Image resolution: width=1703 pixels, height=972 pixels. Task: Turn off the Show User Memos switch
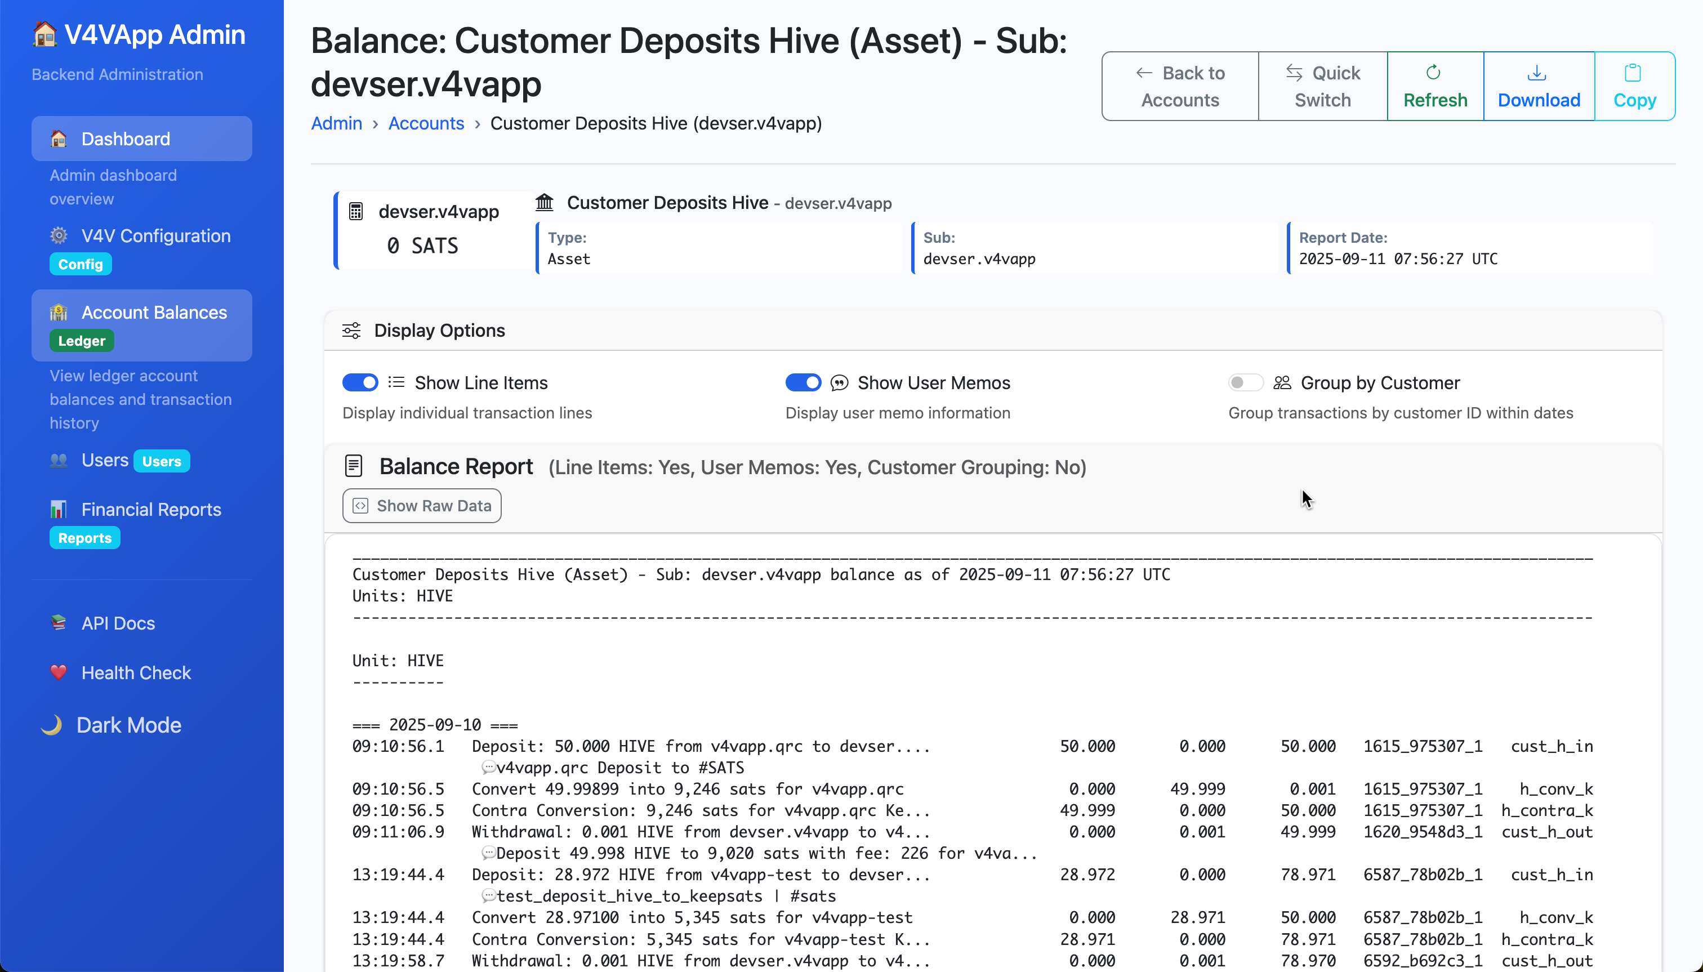[x=803, y=382]
